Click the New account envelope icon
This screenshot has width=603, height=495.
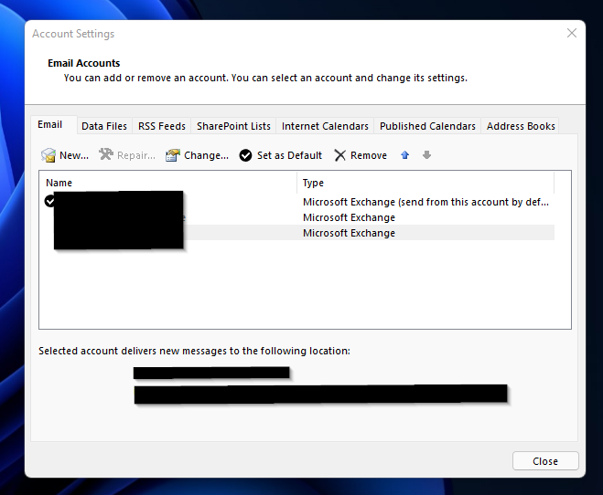[48, 155]
